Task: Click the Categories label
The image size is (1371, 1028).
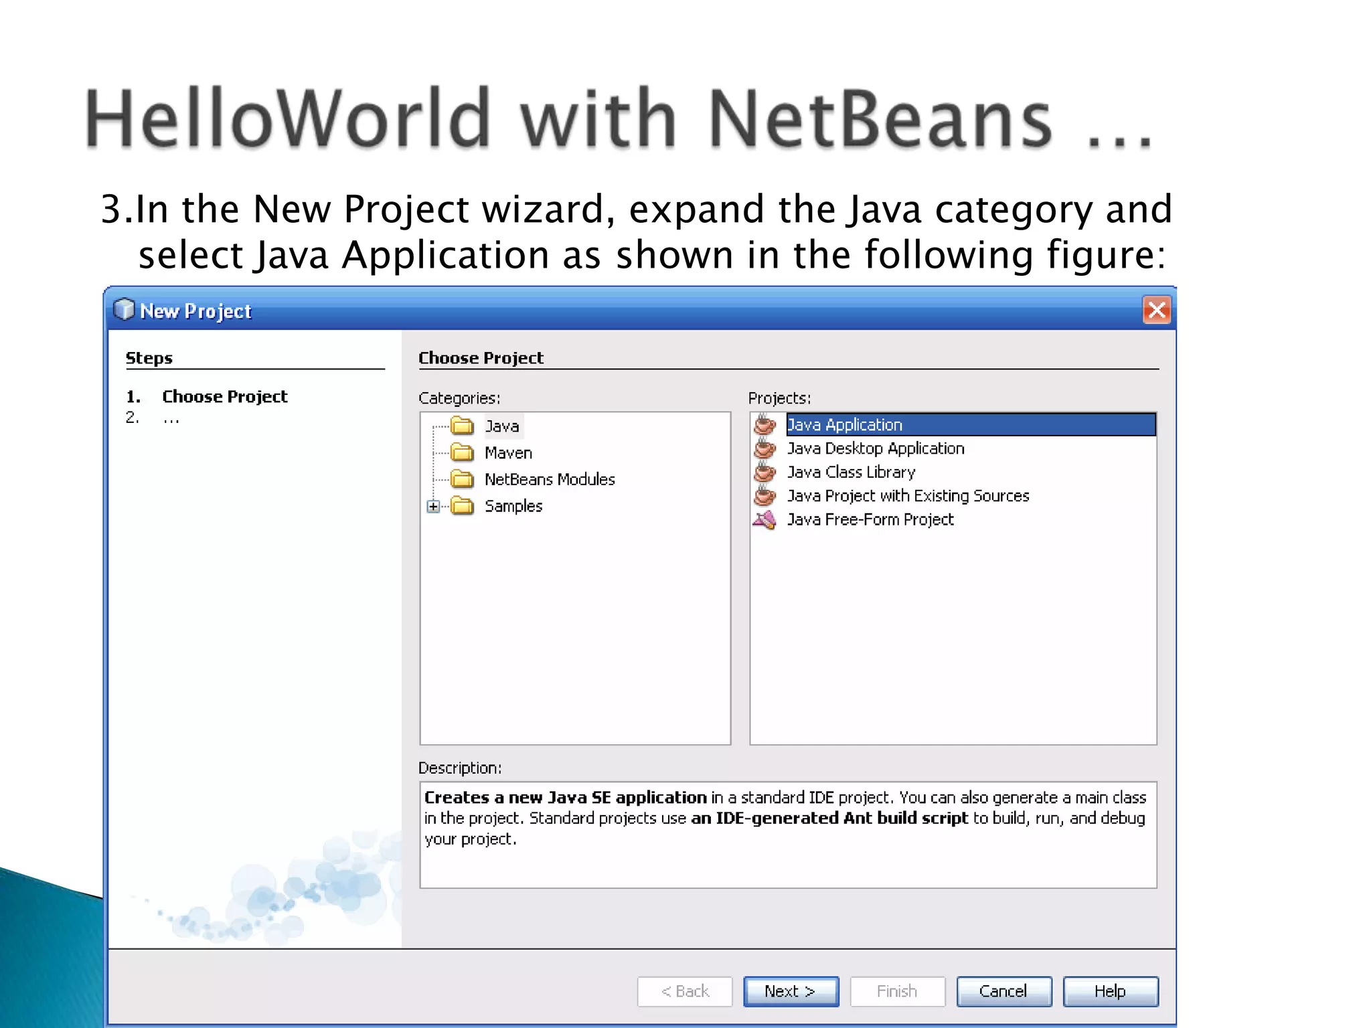Action: coord(459,398)
